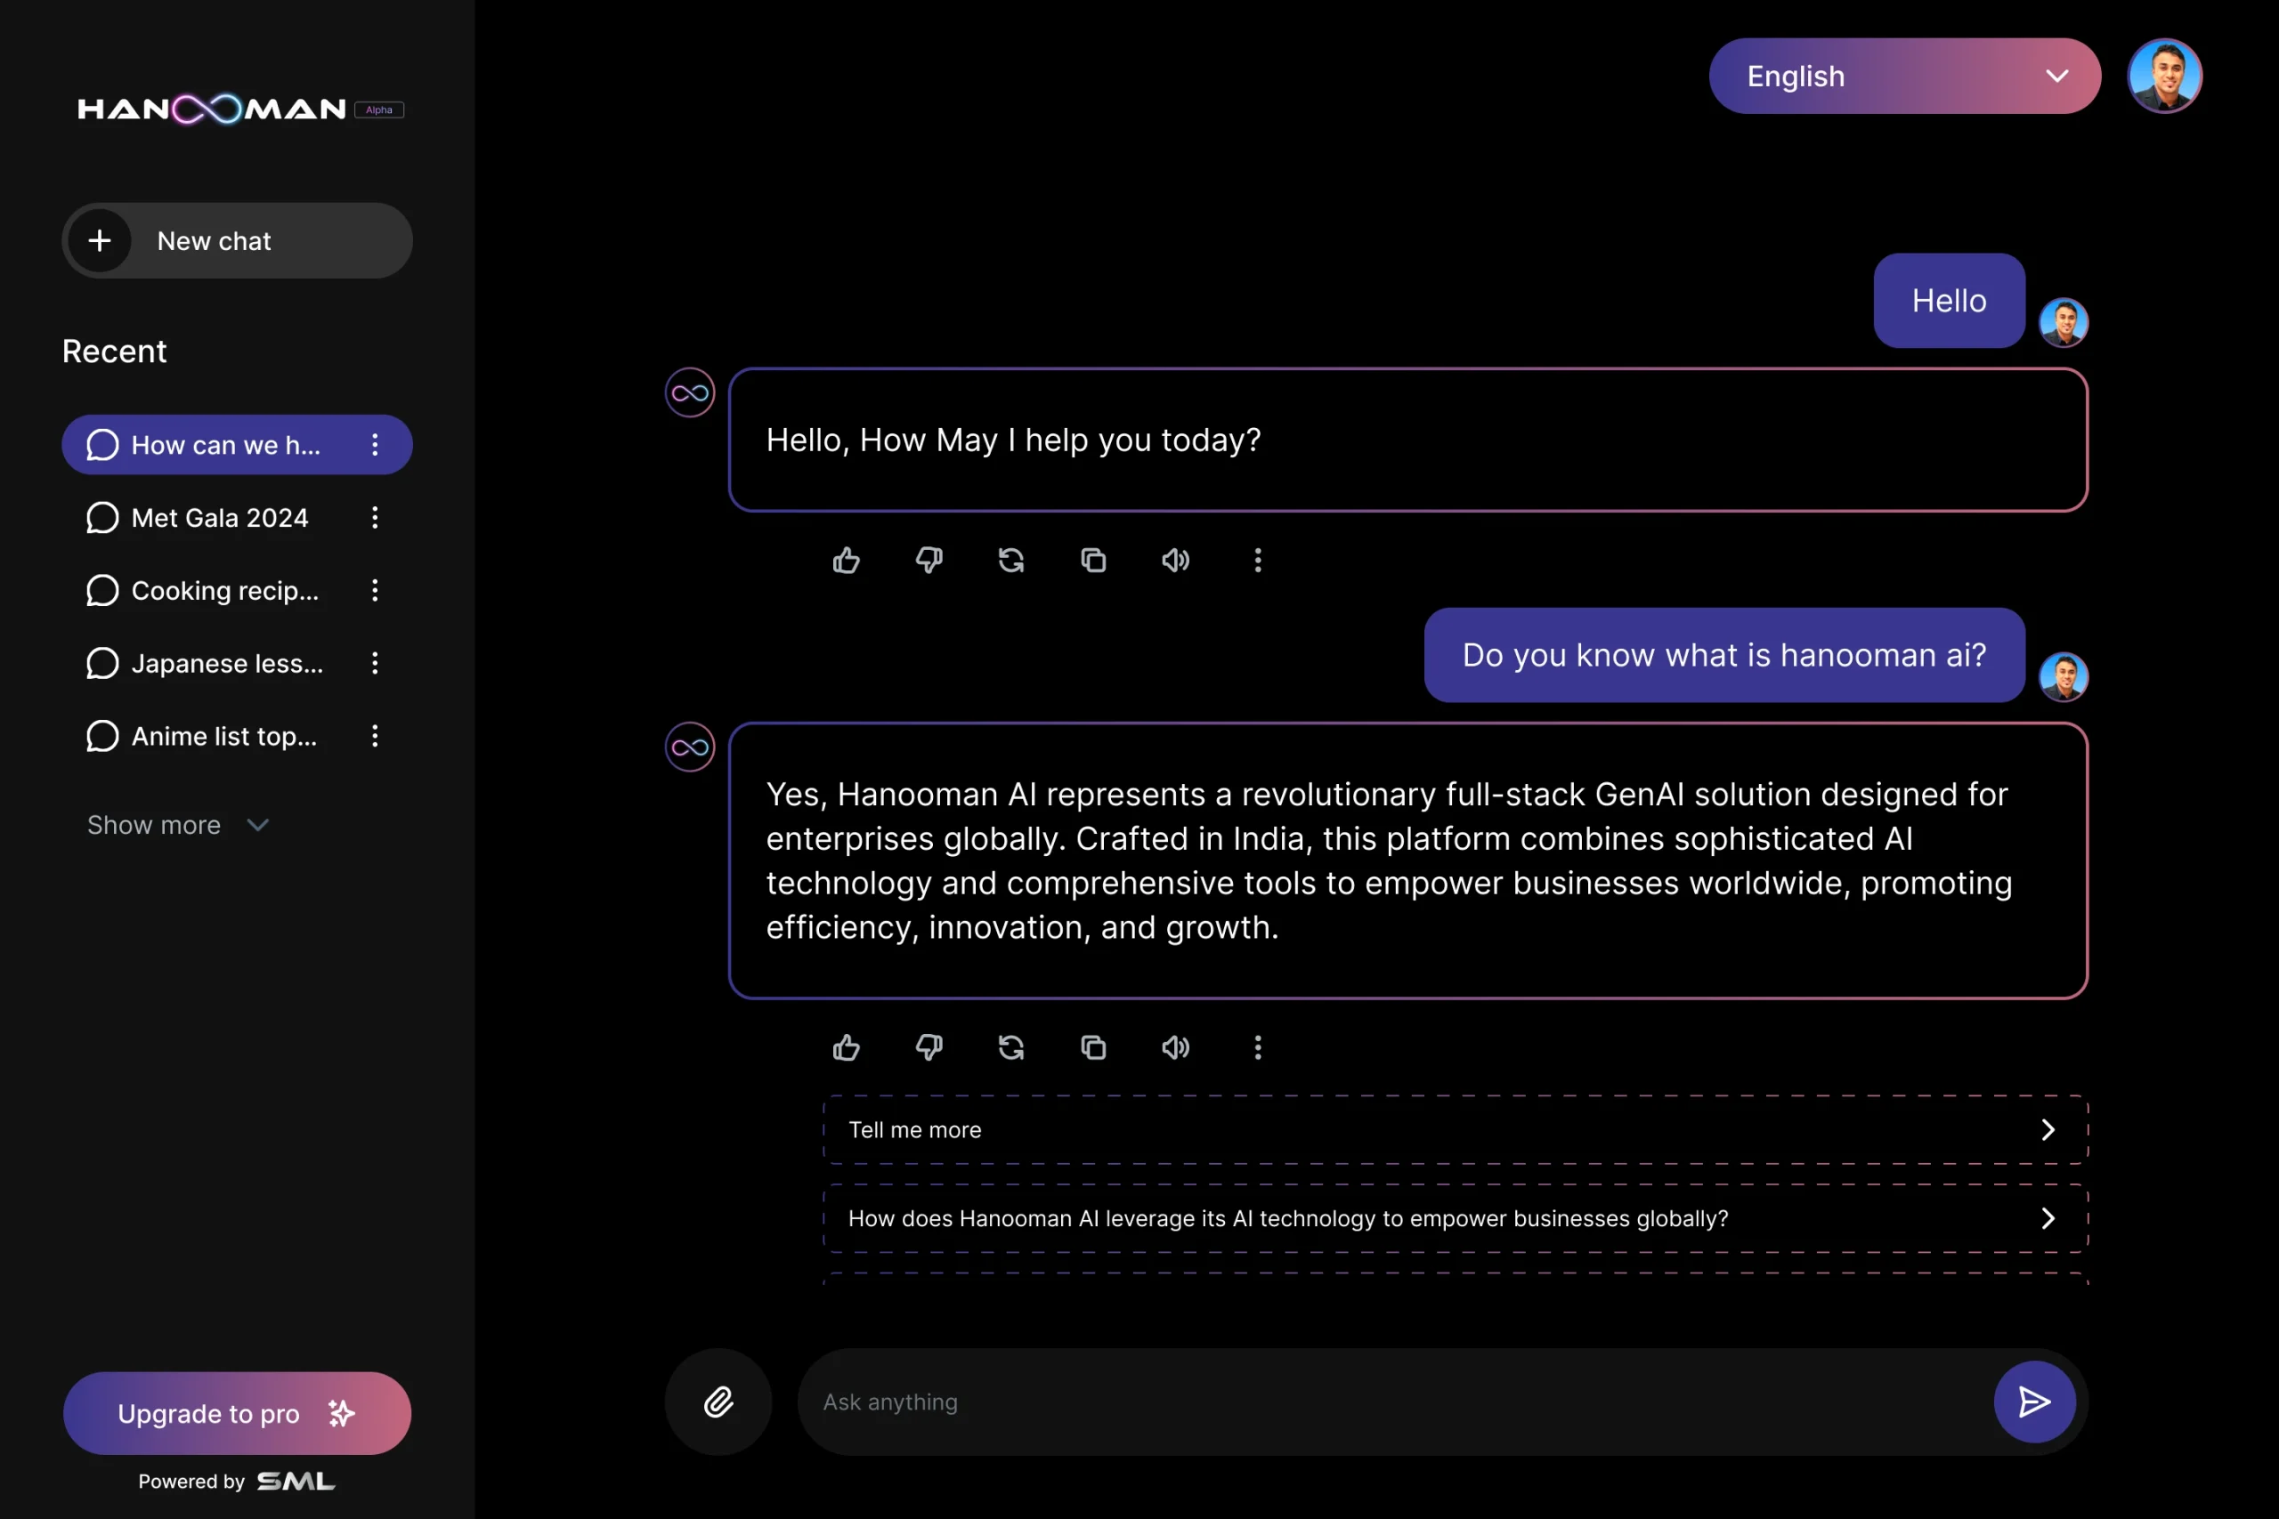Expand the 'Tell me more' suggestion arrow
2279x1519 pixels.
point(2048,1129)
